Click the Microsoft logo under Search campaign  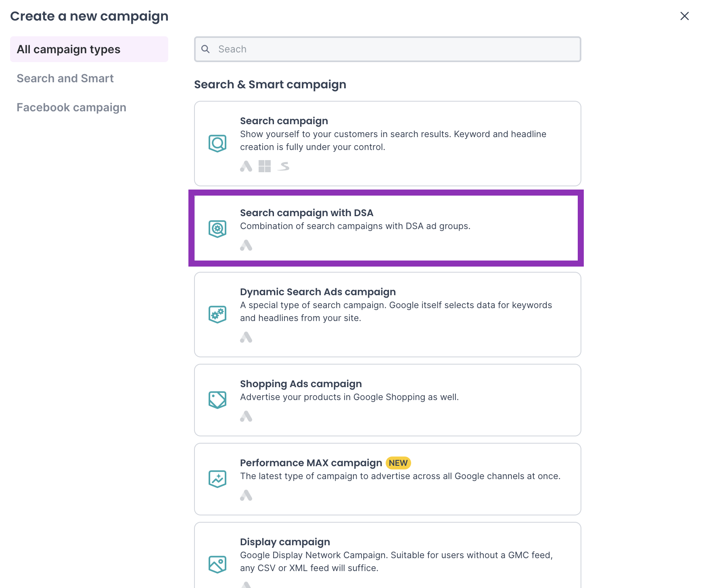pos(265,166)
